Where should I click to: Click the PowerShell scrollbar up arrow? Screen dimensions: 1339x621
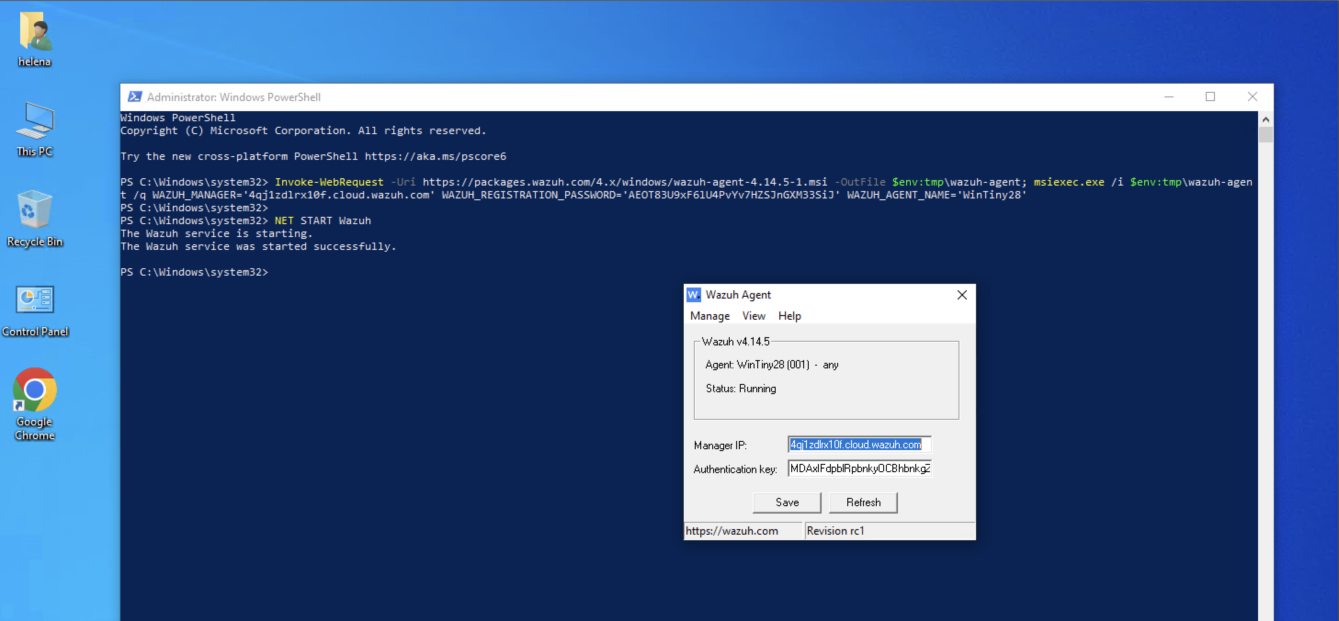click(1265, 119)
